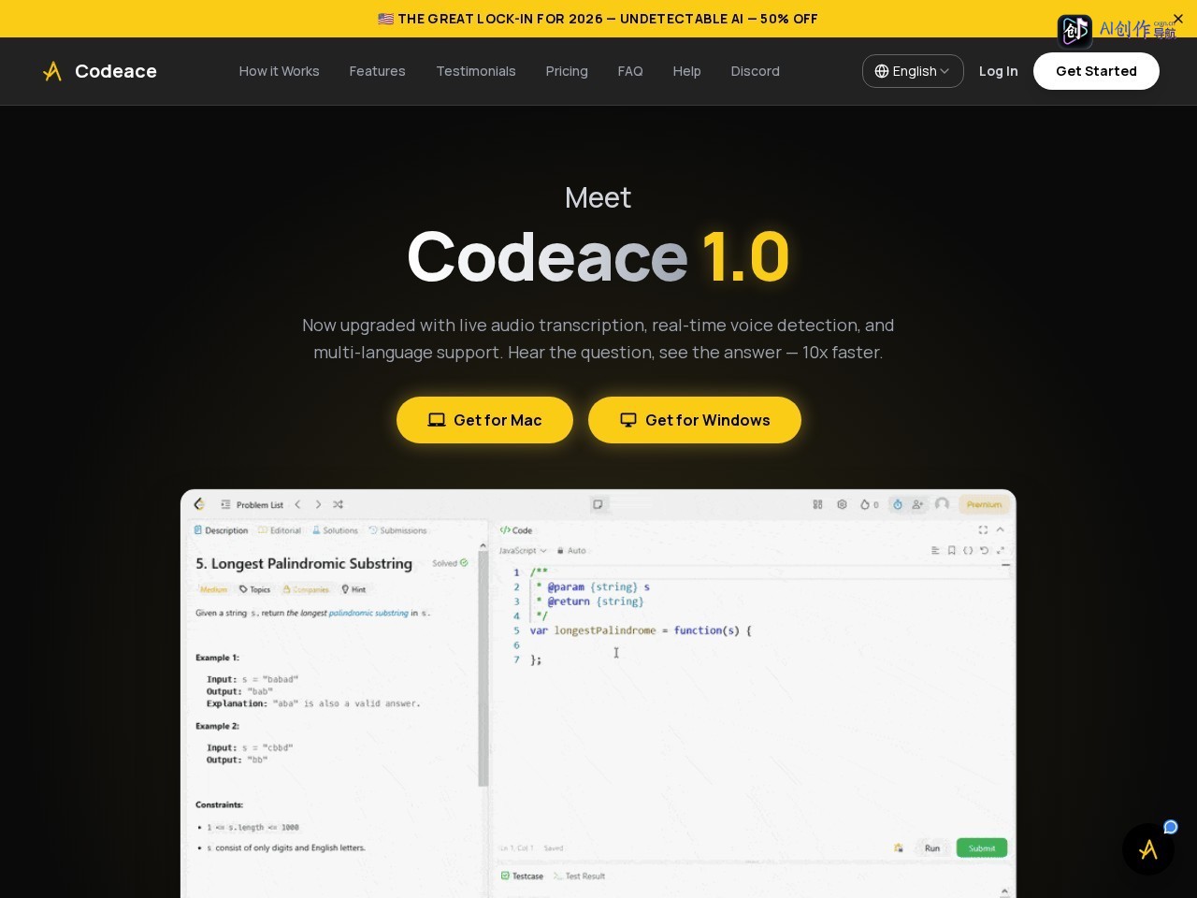Jump to the FAQ section

click(630, 71)
